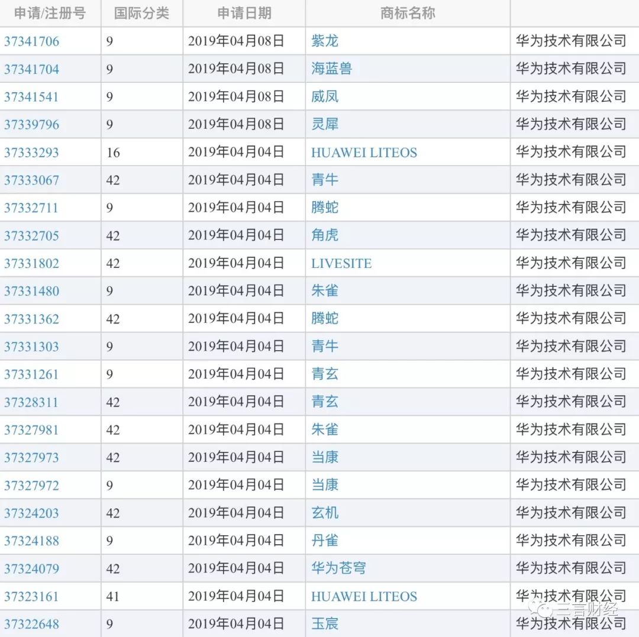Image resolution: width=639 pixels, height=637 pixels.
Task: Open application number 37327973 link
Action: click(x=31, y=457)
